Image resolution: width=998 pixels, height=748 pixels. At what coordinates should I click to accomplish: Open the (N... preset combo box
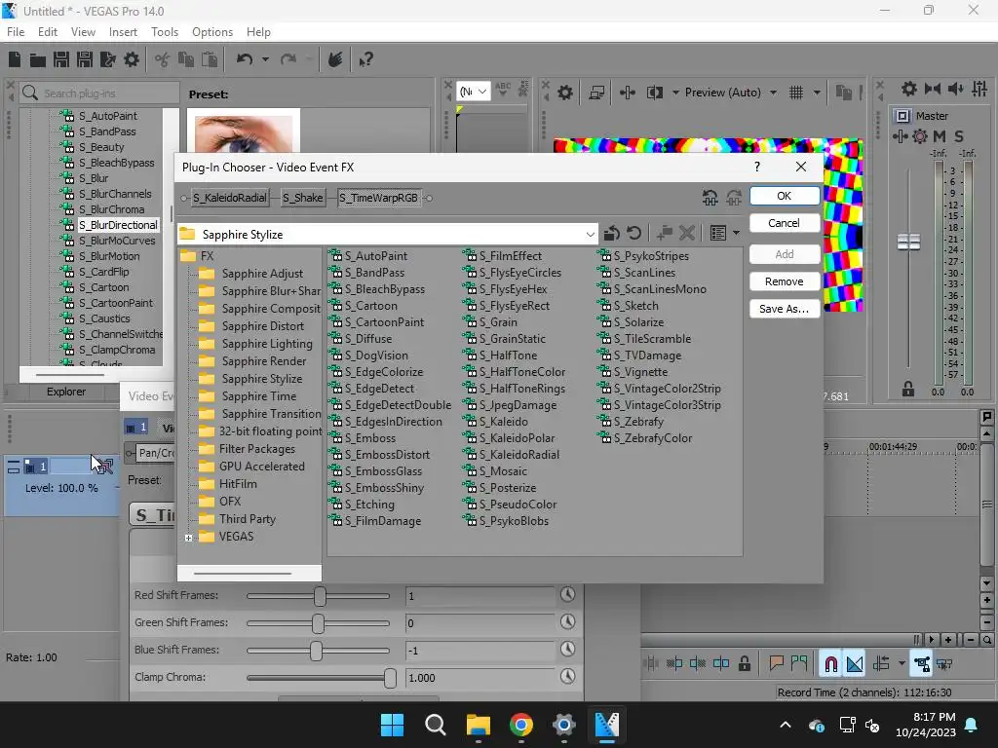point(474,93)
